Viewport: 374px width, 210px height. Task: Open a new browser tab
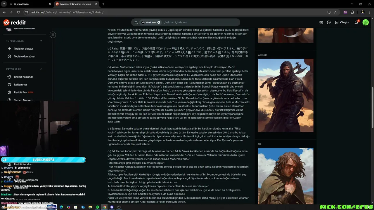click(x=103, y=4)
